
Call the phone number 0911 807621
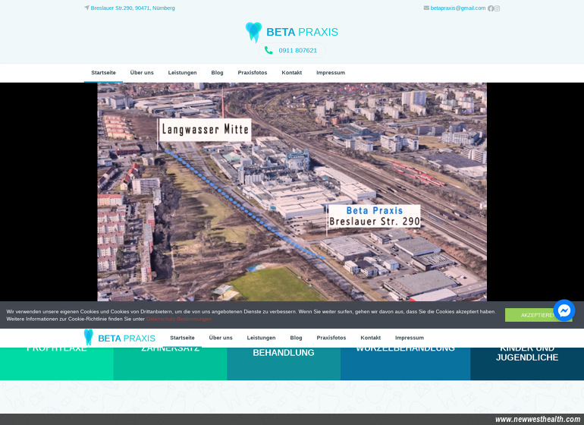click(297, 50)
